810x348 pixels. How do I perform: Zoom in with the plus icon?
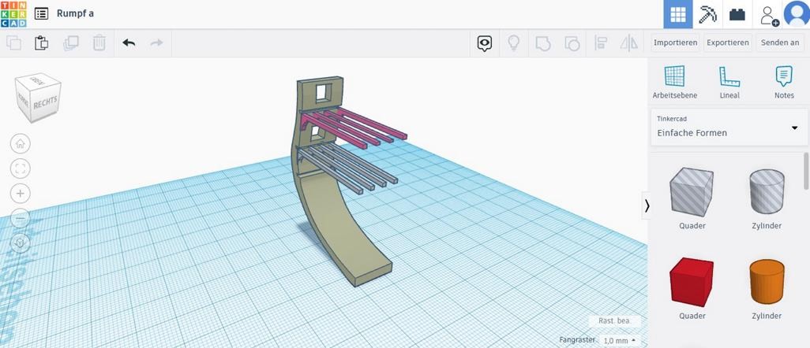[x=21, y=193]
